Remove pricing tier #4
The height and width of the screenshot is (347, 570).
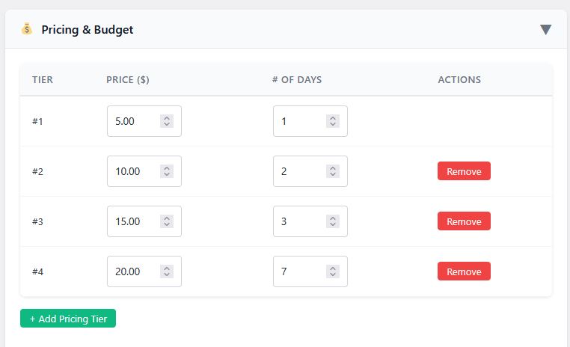[464, 271]
